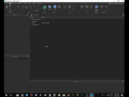Image resolution: width=129 pixels, height=97 pixels.
Task: Open the Microsoft Store taskbar icon
Action: point(17,95)
